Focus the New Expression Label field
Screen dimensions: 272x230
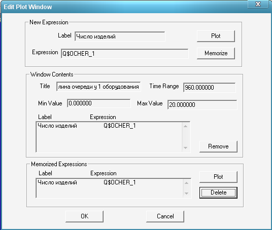[120, 36]
